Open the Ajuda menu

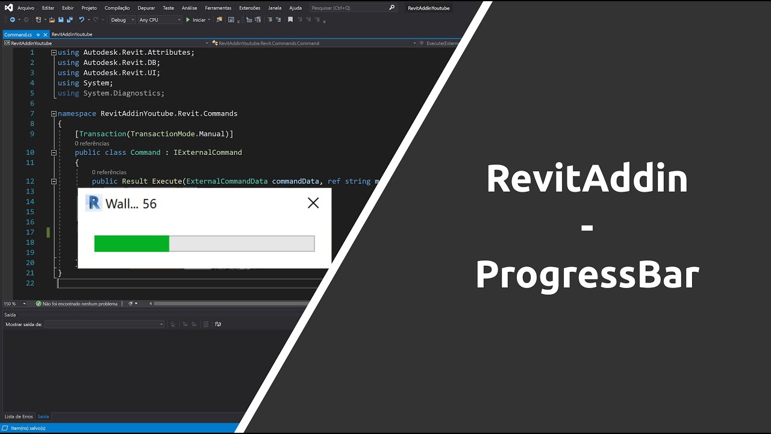pos(296,8)
